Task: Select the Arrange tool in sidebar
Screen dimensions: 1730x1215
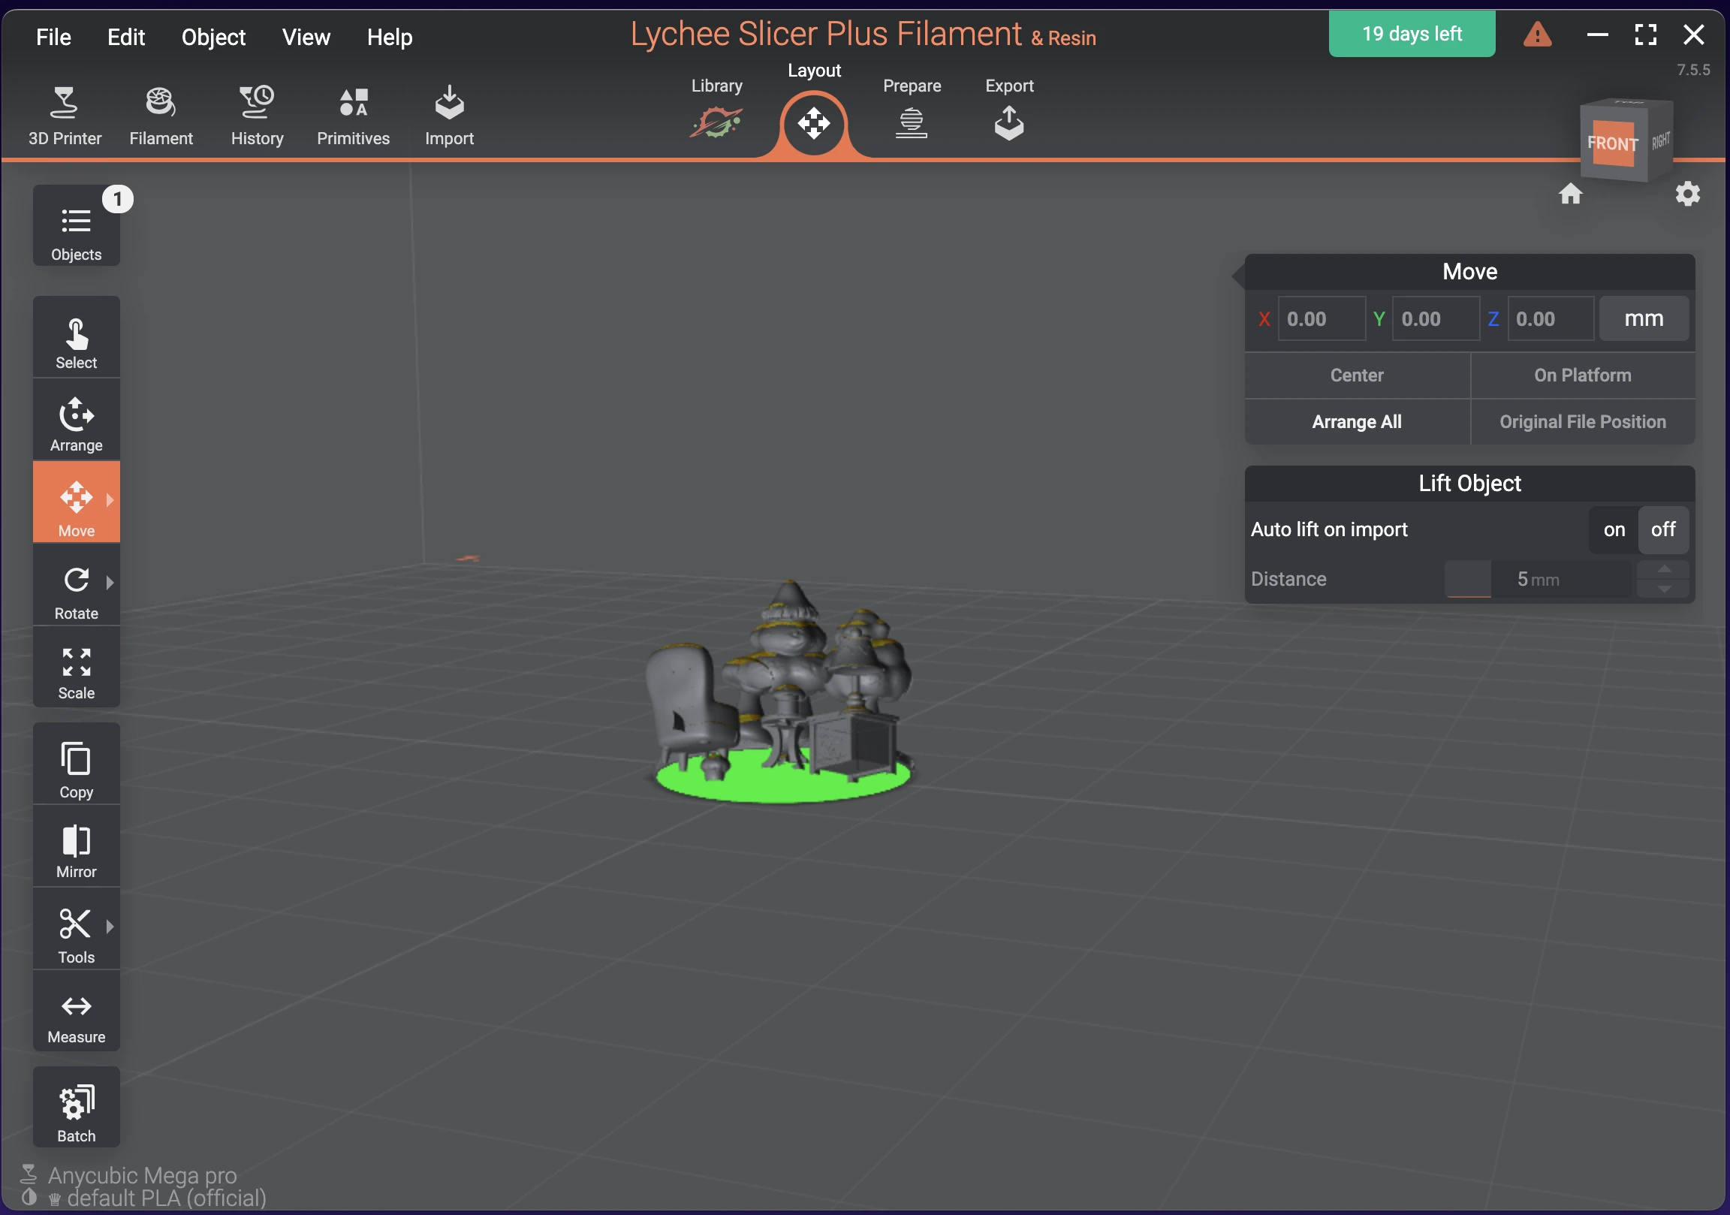Action: [76, 421]
